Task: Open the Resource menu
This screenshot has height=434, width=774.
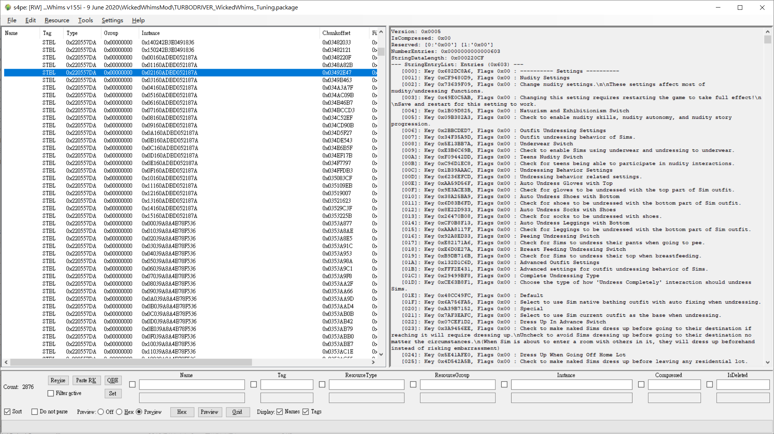Action: (x=57, y=20)
